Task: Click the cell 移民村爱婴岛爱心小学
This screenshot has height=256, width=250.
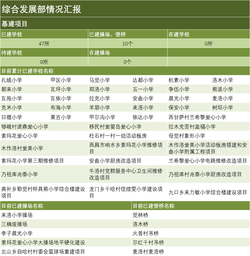Action: coord(127,126)
